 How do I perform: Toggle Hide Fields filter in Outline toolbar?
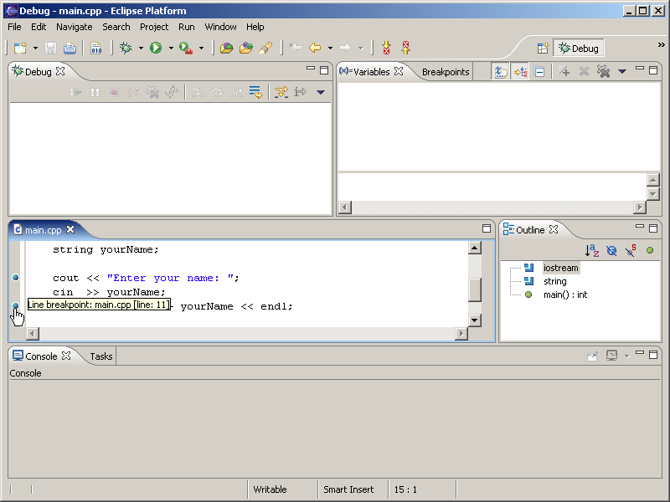pyautogui.click(x=611, y=250)
